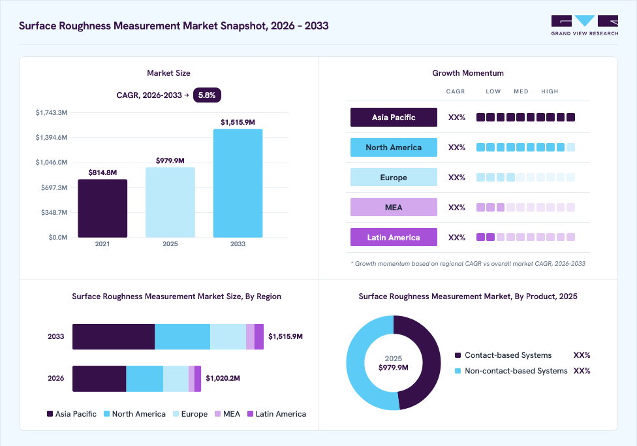Click the Asia Pacific XX% CAGR value
The height and width of the screenshot is (446, 637).
(x=457, y=118)
